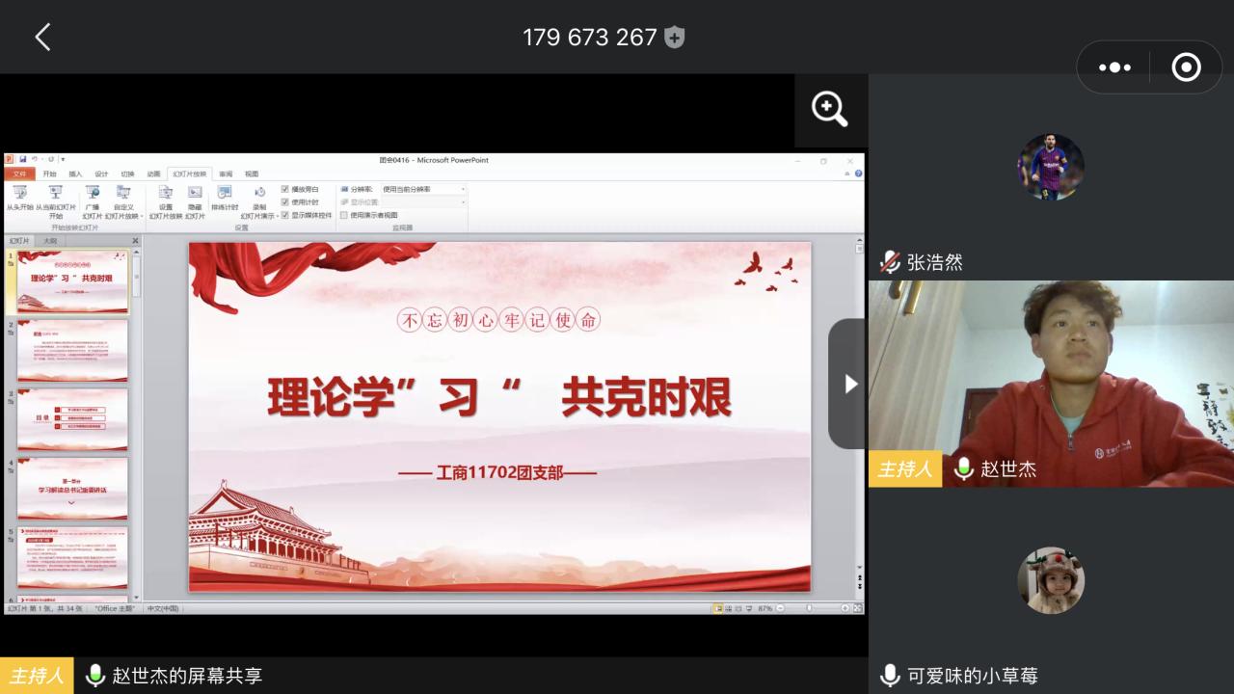Open the 文件 file tab

[19, 174]
